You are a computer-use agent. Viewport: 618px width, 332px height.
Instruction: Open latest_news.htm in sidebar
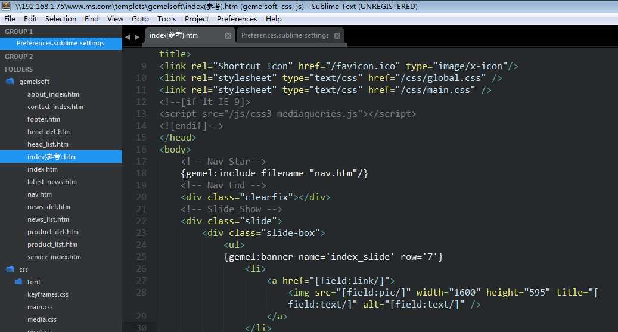pos(52,182)
